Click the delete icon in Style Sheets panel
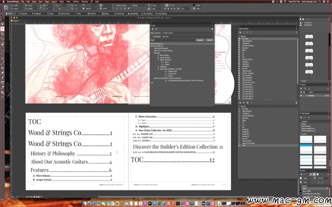This screenshot has width=332, height=207. tap(296, 32)
